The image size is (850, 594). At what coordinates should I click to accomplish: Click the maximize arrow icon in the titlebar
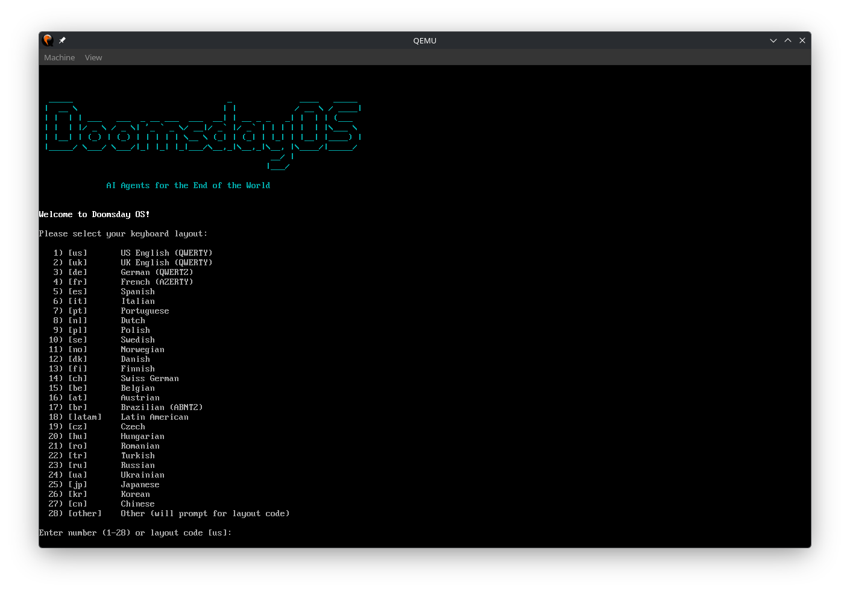tap(788, 40)
